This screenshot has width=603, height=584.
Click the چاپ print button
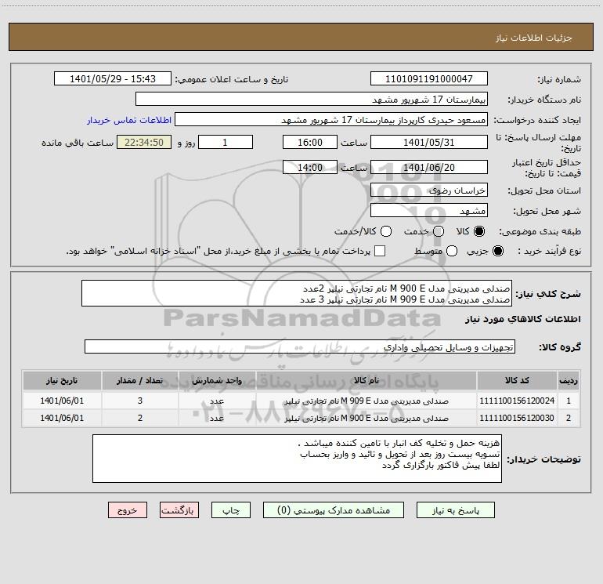click(231, 510)
